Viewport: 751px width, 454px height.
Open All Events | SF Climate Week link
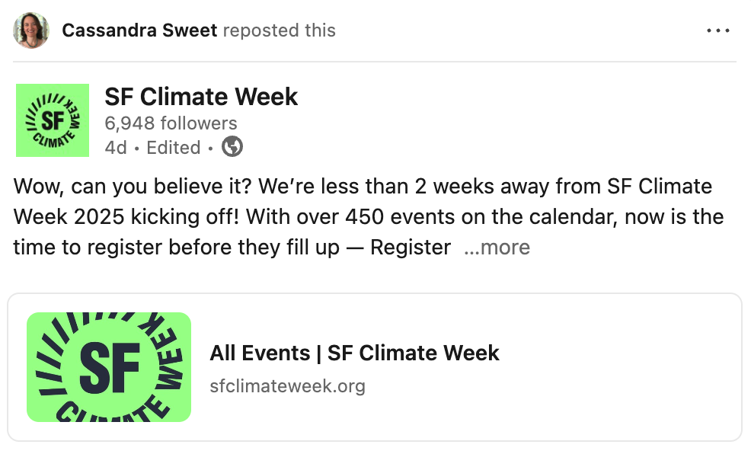(x=354, y=353)
